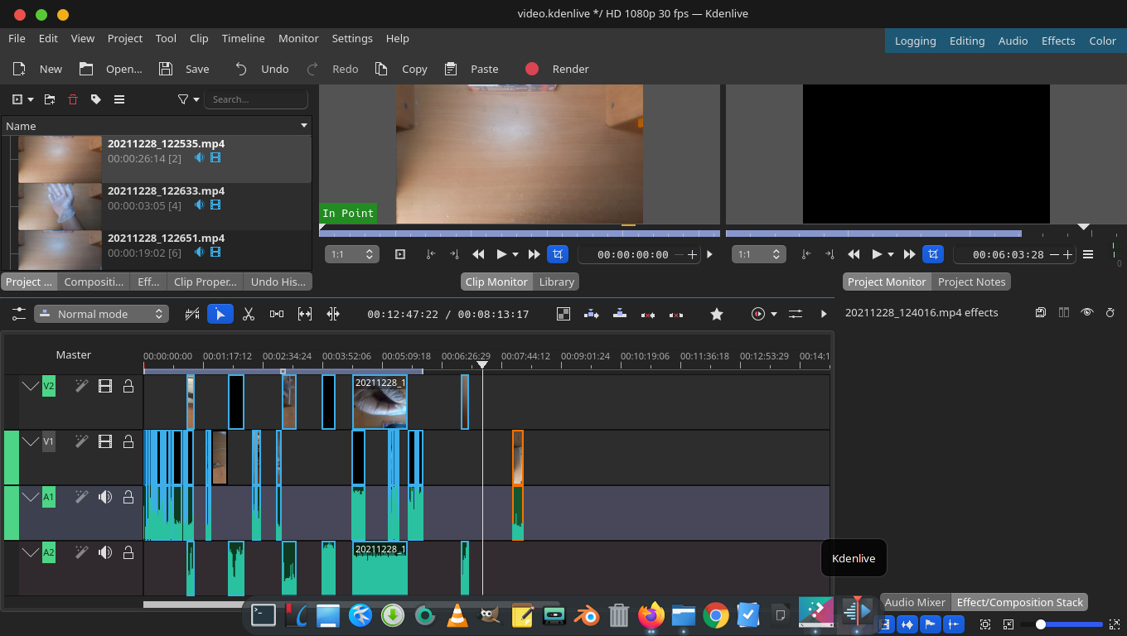Click the Render button

click(x=557, y=69)
